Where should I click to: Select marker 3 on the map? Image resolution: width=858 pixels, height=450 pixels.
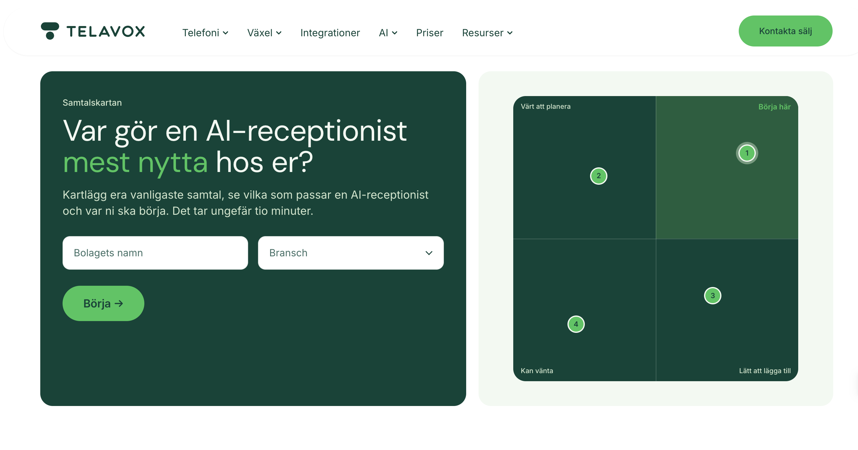pos(712,296)
